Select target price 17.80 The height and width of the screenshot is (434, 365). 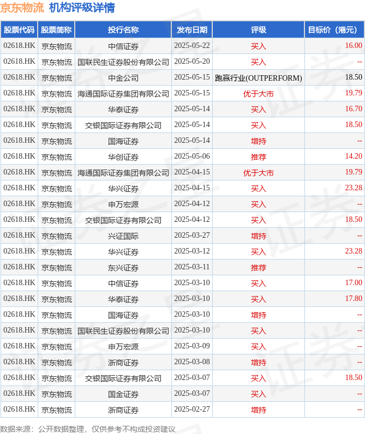pos(354,298)
